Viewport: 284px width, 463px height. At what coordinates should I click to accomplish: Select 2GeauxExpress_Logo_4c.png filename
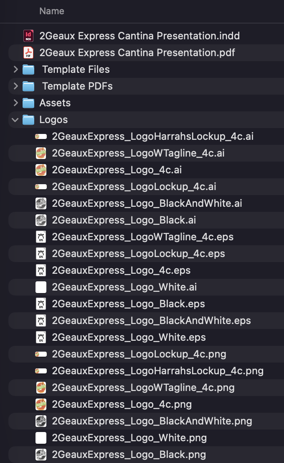122,404
